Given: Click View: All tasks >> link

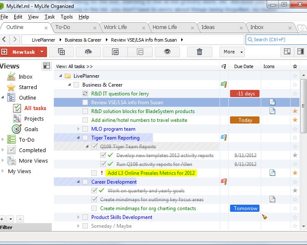Looking at the screenshot, I should (x=74, y=66).
